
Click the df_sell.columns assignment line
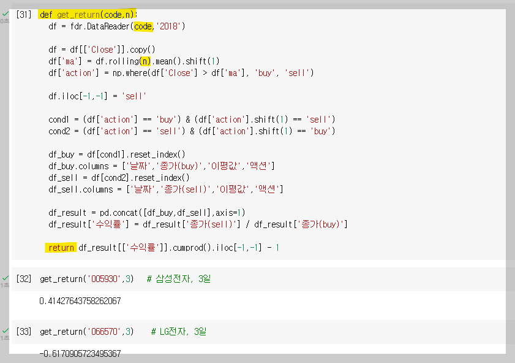(166, 189)
